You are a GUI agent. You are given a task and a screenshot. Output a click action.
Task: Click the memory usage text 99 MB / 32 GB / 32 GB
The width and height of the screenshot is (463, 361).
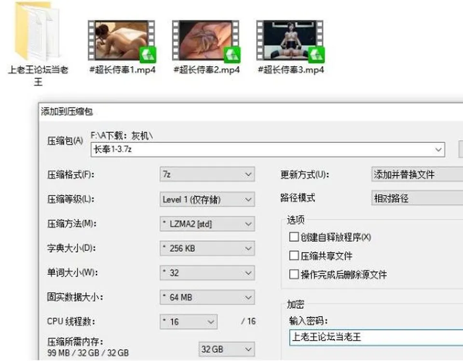pyautogui.click(x=88, y=353)
